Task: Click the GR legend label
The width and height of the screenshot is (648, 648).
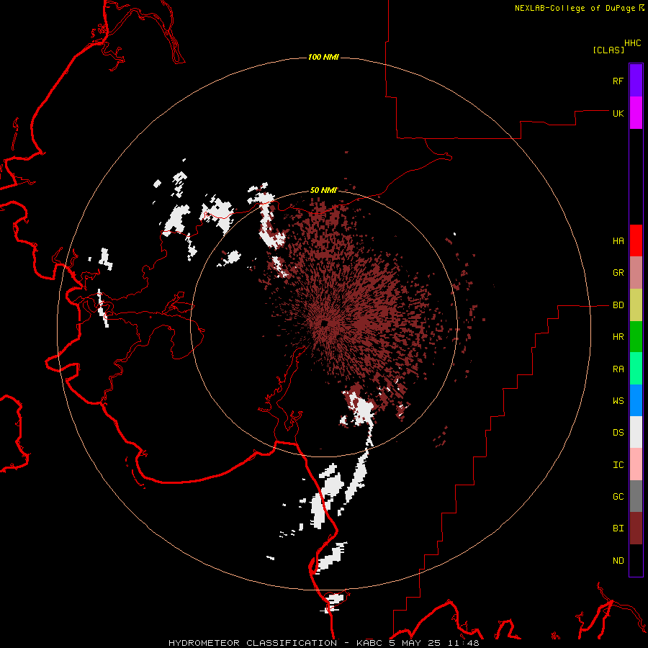Action: tap(618, 272)
